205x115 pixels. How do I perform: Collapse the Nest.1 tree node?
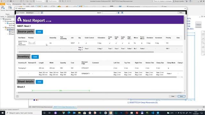(x=5, y=30)
